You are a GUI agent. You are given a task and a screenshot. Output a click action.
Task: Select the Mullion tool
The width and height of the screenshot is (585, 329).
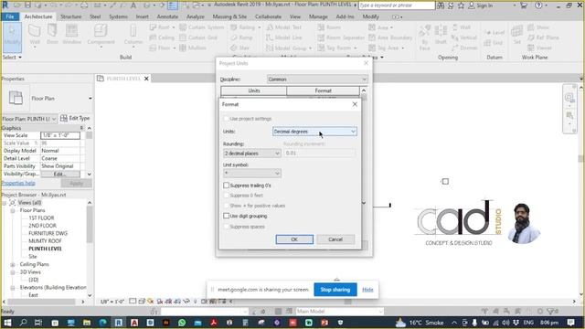point(193,48)
